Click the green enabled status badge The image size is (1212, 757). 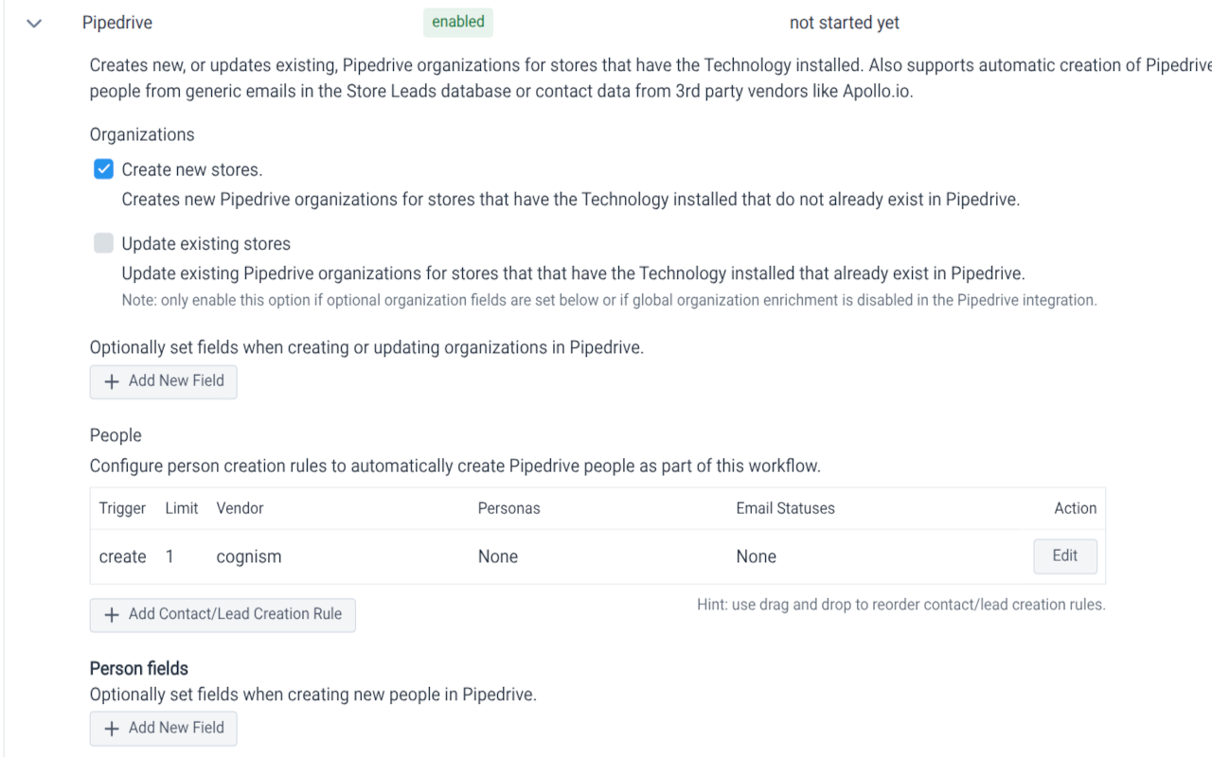pos(458,22)
